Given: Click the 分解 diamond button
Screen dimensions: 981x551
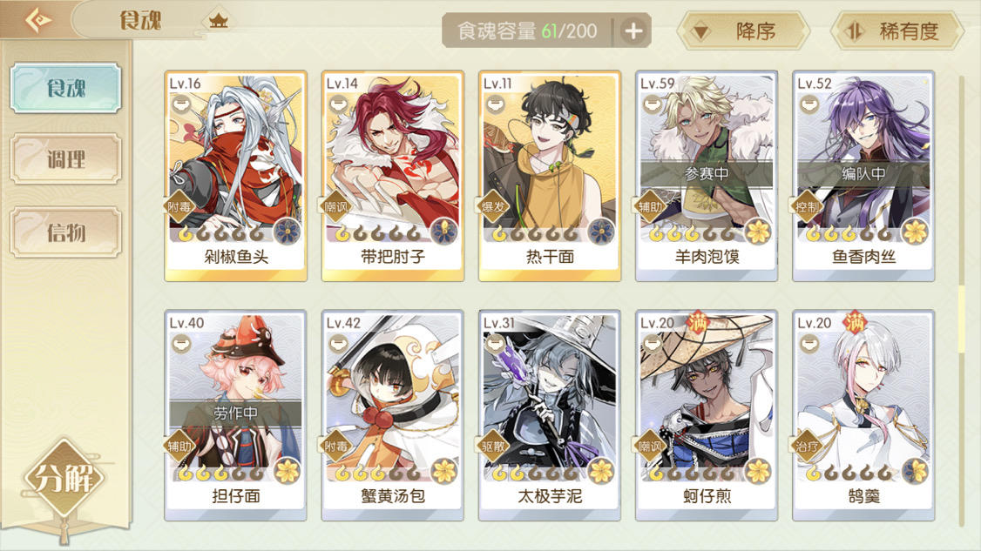Looking at the screenshot, I should 64,479.
